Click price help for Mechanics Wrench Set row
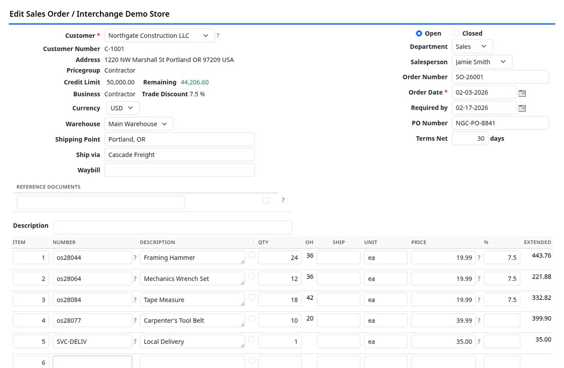This screenshot has width=564, height=368. [x=479, y=278]
